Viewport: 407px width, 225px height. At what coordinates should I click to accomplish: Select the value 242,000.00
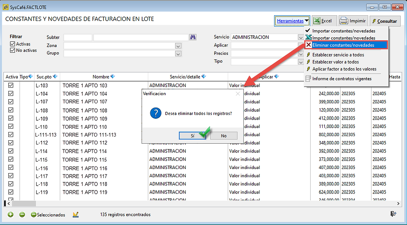[x=329, y=93]
